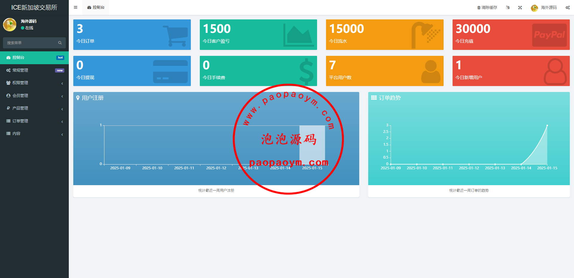The width and height of the screenshot is (574, 278).
Task: Click the credit card icon on 今日提现 card
Action: pos(170,72)
